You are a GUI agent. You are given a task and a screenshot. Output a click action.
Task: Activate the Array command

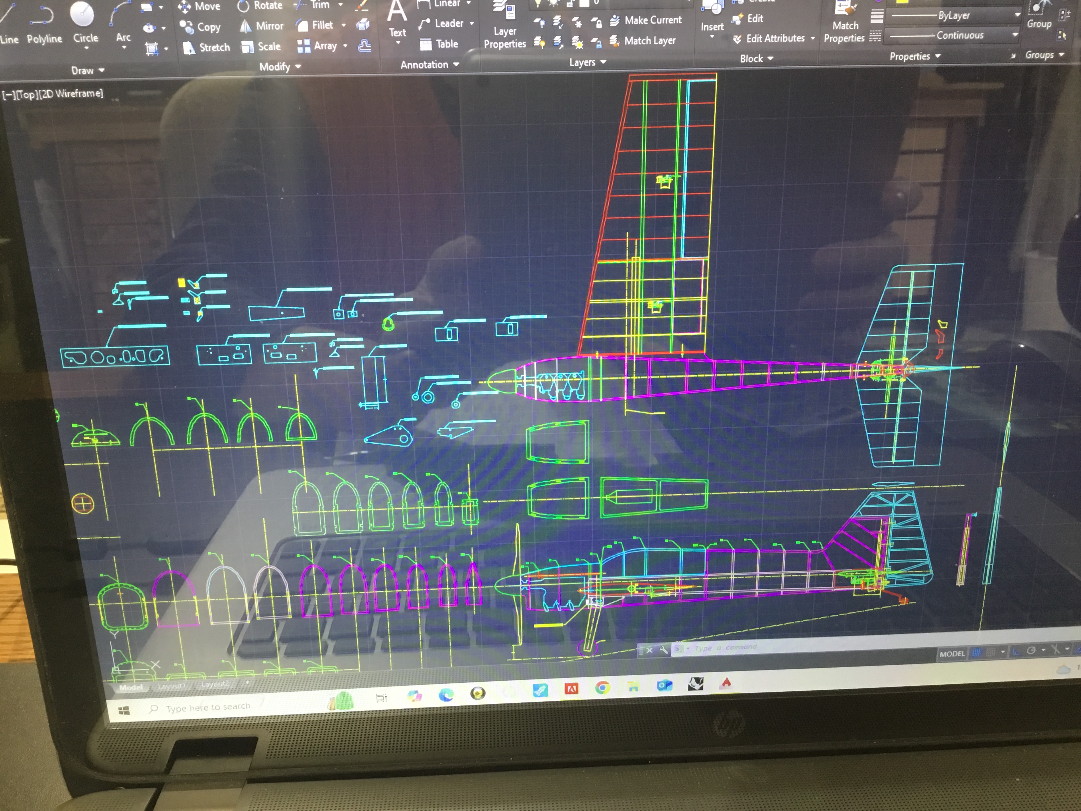[317, 46]
